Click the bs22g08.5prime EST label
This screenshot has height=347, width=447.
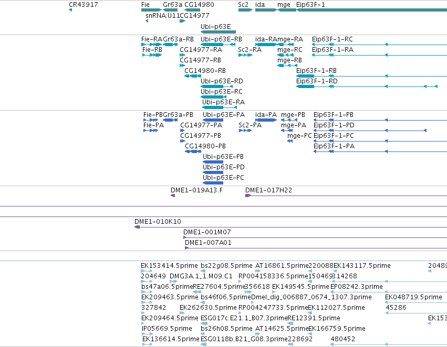[x=226, y=266]
